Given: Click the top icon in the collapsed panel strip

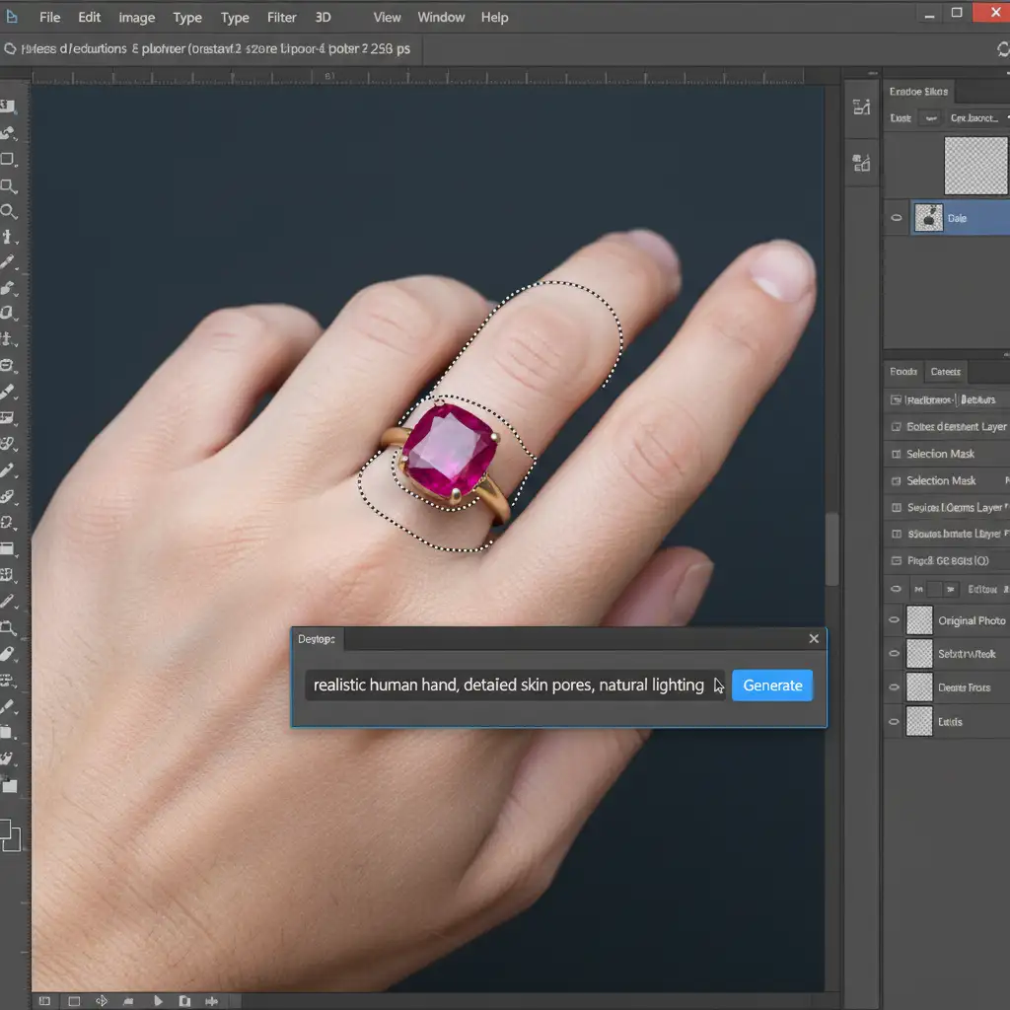Looking at the screenshot, I should (861, 108).
